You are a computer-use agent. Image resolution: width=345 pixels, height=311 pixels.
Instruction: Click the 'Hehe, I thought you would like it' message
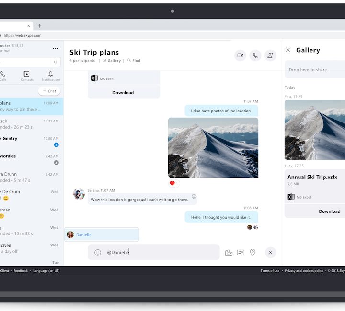tap(221, 217)
